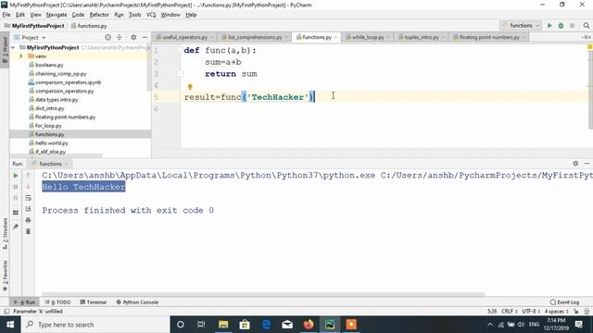Open File Explorer from the taskbar
The height and width of the screenshot is (333, 593).
[223, 325]
